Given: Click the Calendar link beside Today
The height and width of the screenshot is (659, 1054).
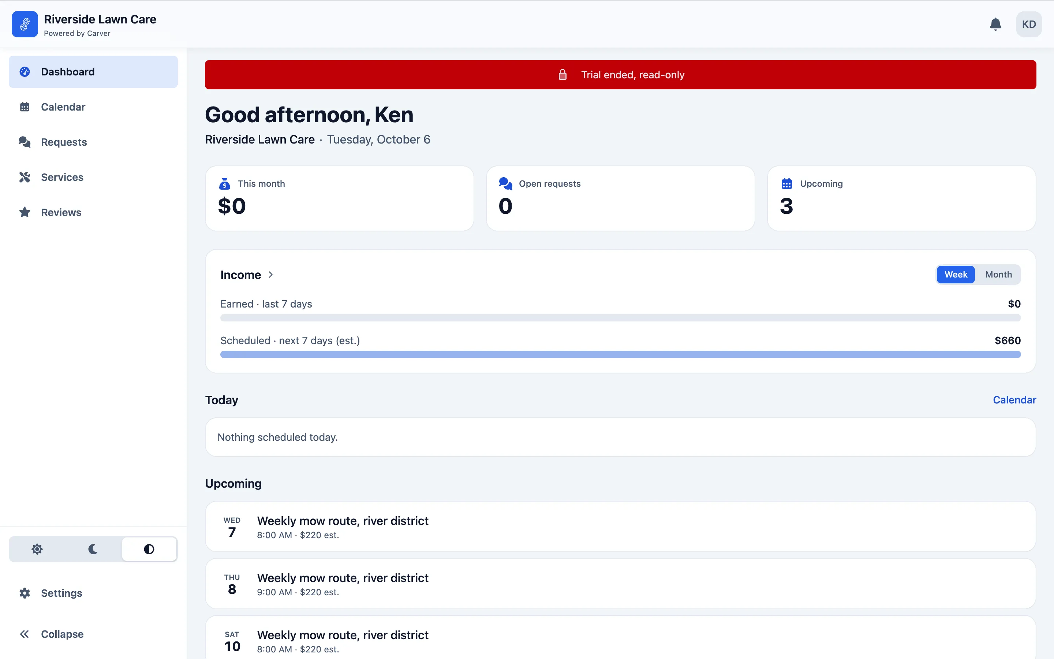Looking at the screenshot, I should coord(1014,400).
